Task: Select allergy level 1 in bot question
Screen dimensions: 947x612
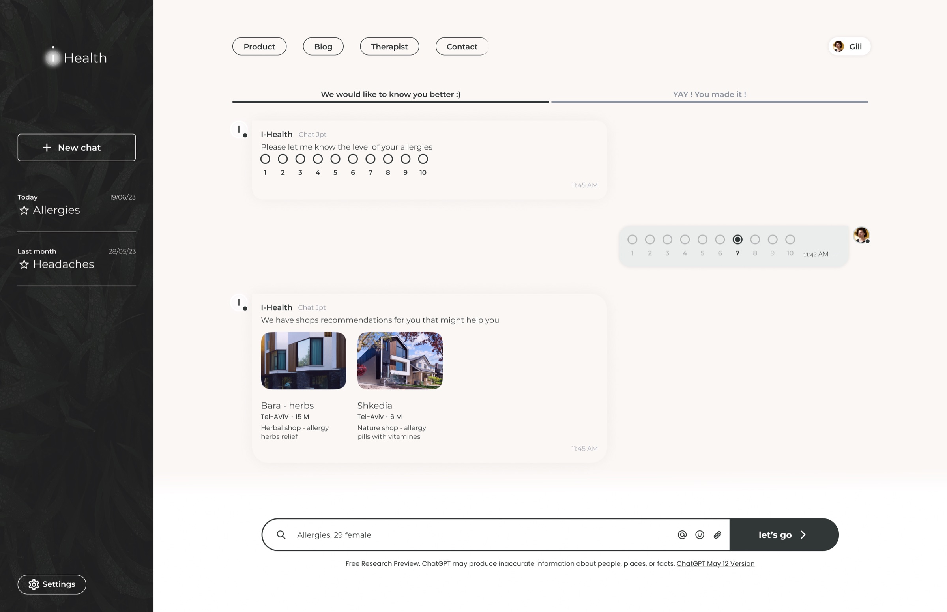Action: pos(265,159)
